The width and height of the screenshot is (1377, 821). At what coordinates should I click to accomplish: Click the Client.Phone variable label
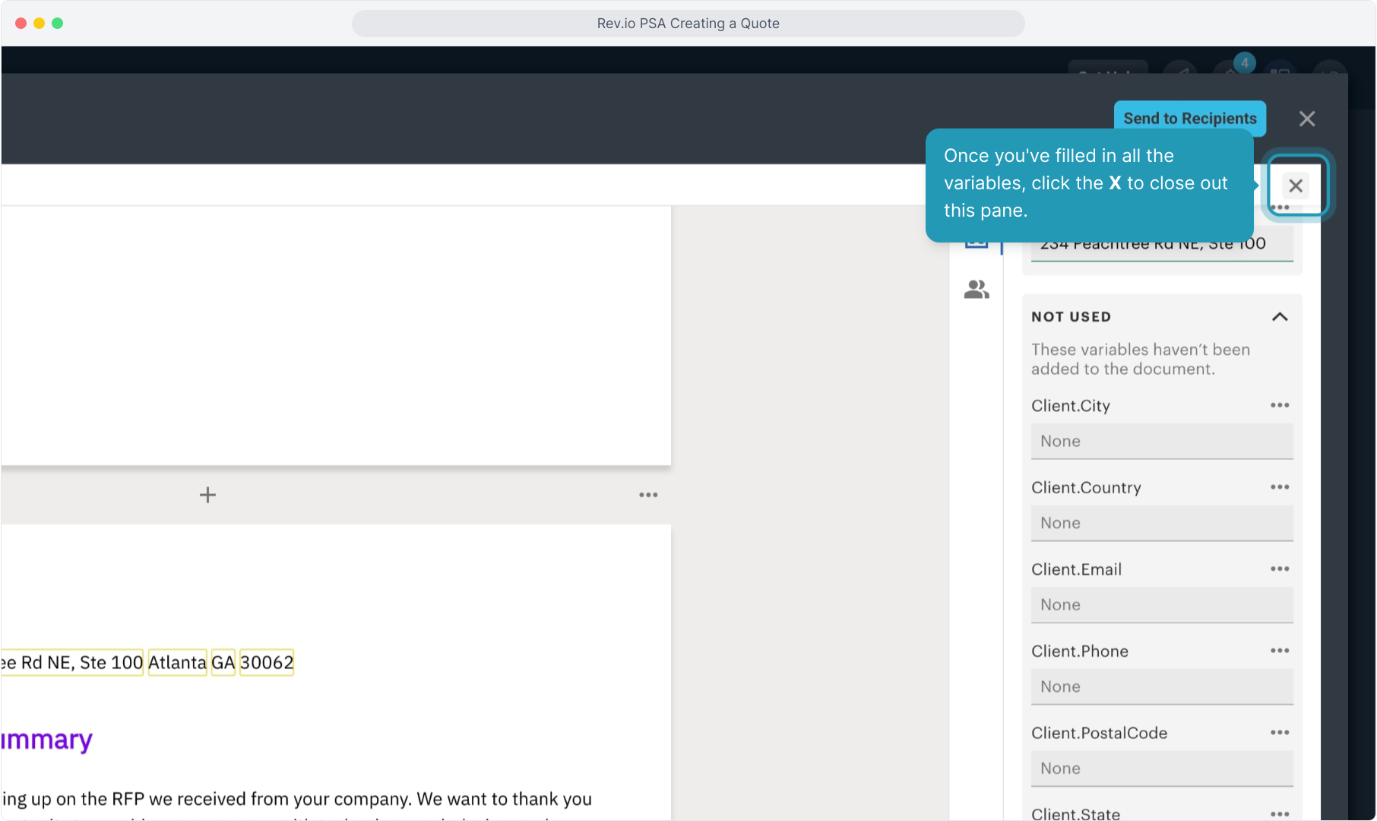point(1079,651)
